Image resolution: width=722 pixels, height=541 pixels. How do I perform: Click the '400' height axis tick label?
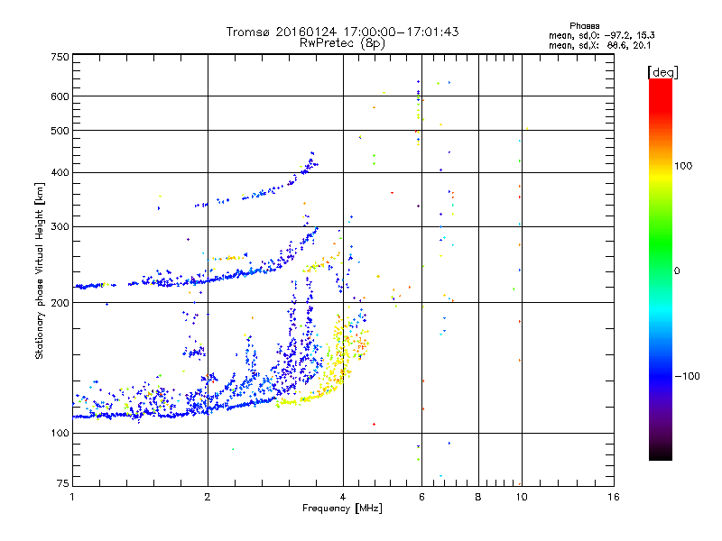click(60, 172)
